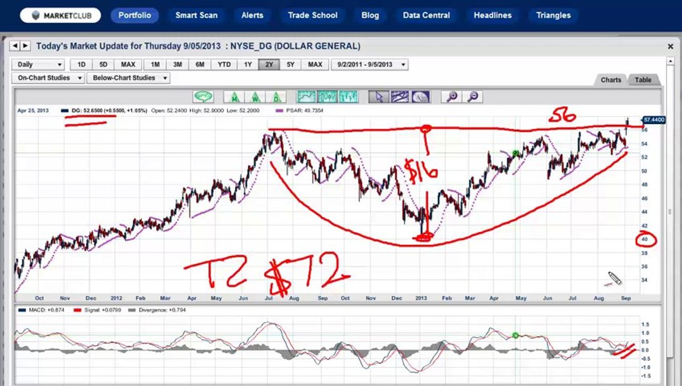Select the pointer cursor tool
Viewport: 682px width, 386px height.
click(379, 96)
